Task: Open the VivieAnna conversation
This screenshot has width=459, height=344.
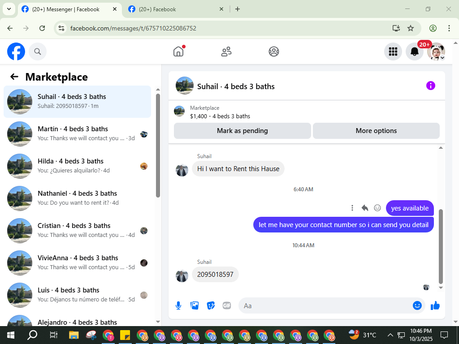Action: coord(77,262)
